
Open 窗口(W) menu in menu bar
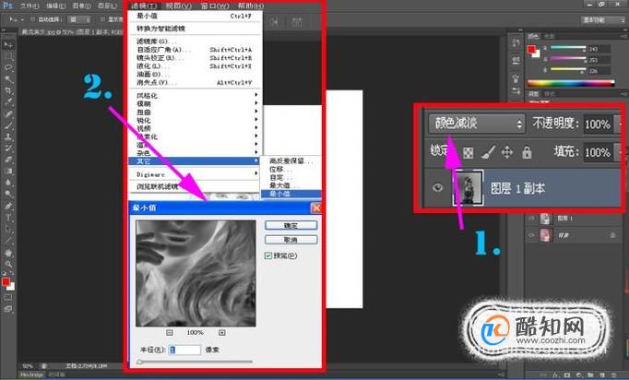(x=215, y=6)
